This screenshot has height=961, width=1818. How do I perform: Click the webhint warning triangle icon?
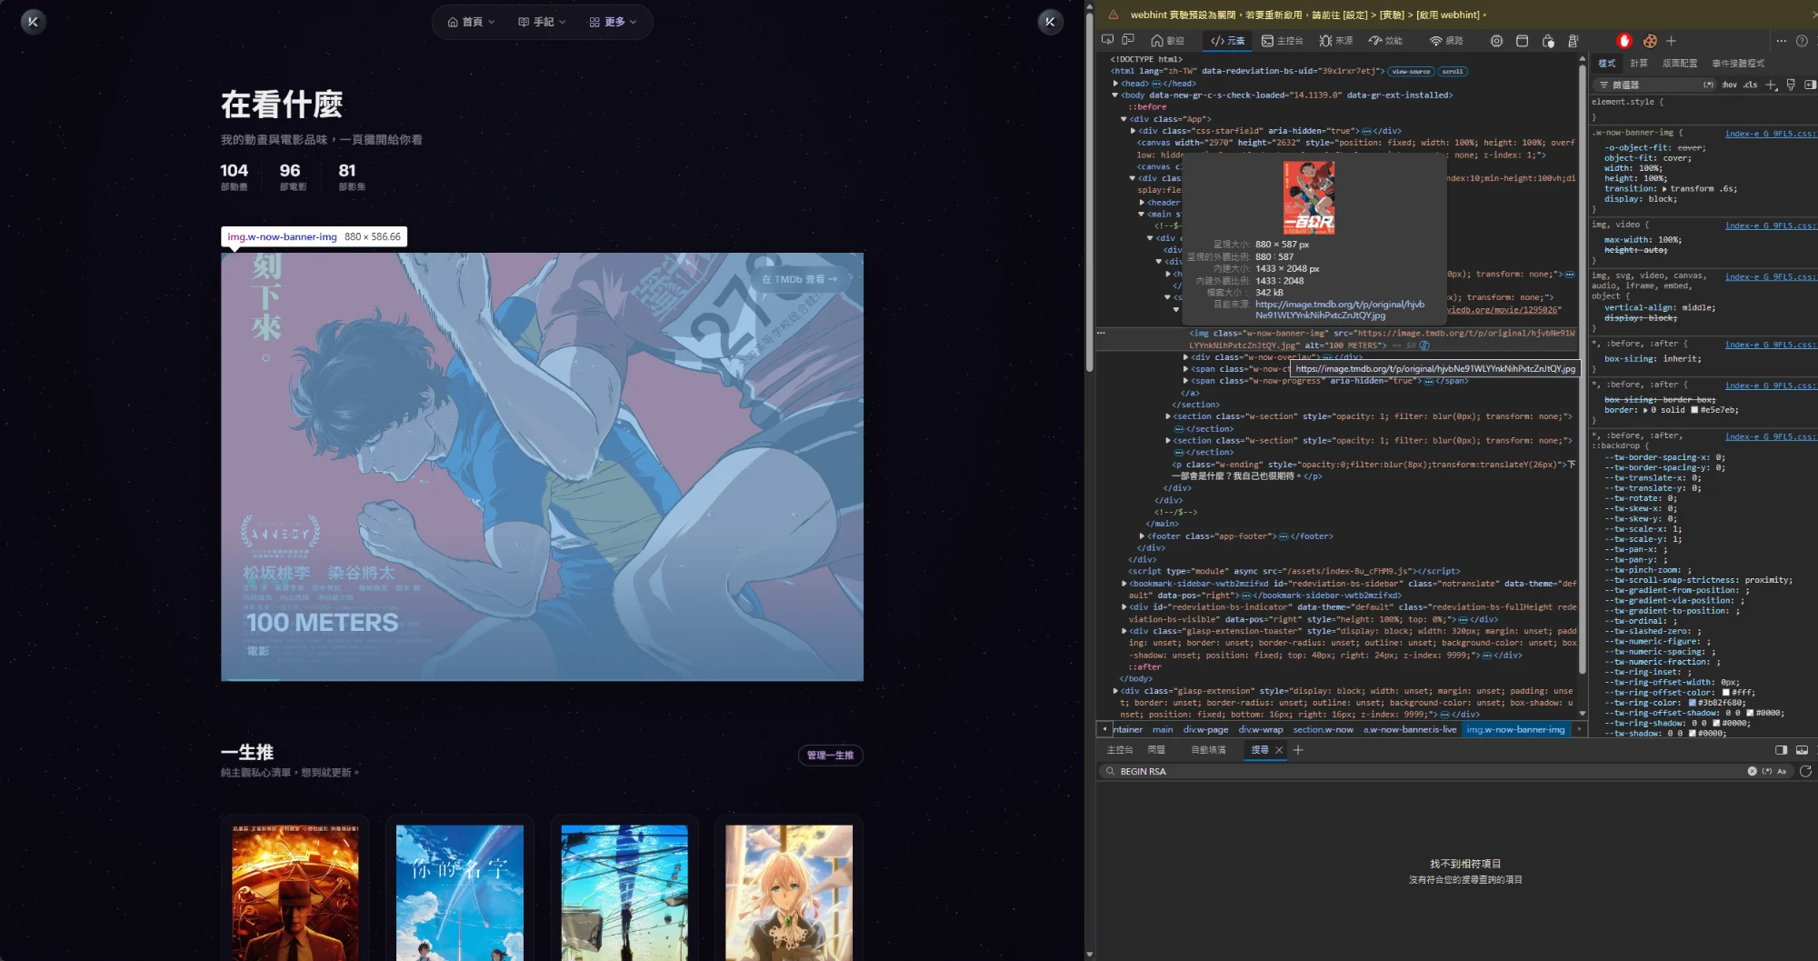point(1113,15)
